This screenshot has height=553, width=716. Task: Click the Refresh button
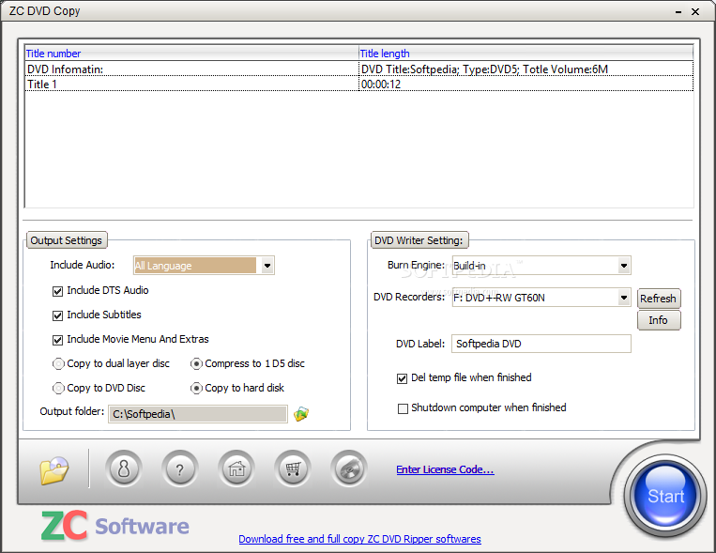click(658, 299)
